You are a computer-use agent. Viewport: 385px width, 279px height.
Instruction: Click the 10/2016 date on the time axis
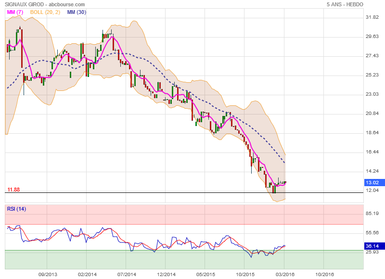[324, 274]
